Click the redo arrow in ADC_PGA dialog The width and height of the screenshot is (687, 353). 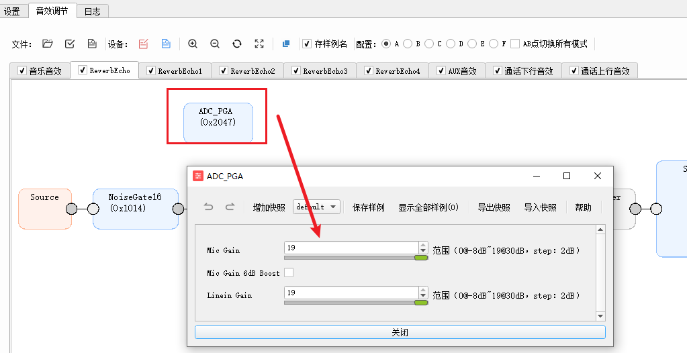(x=230, y=207)
